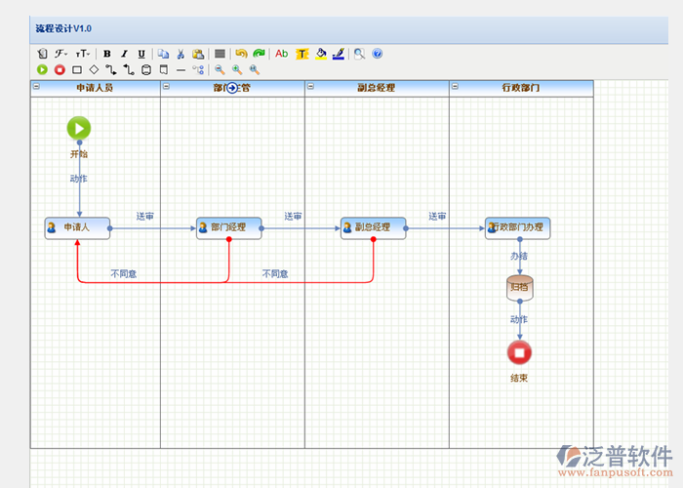The height and width of the screenshot is (488, 683).
Task: Undo the last action
Action: [241, 55]
